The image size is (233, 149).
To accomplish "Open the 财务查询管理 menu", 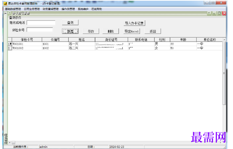I will [51, 9].
